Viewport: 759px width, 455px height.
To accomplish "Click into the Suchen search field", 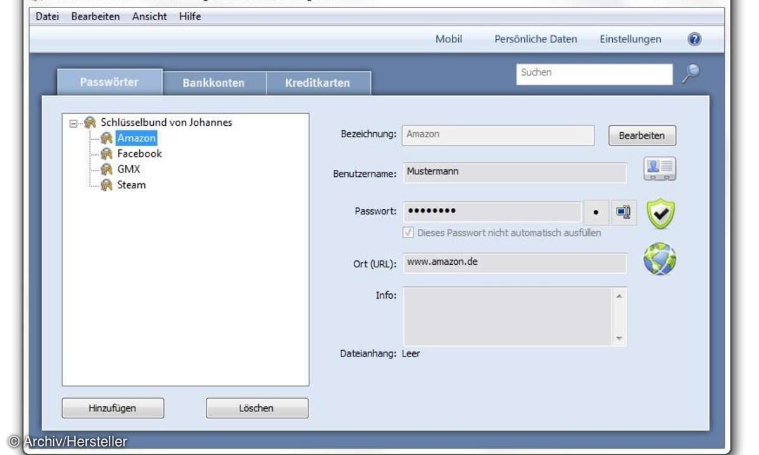I will coord(594,74).
